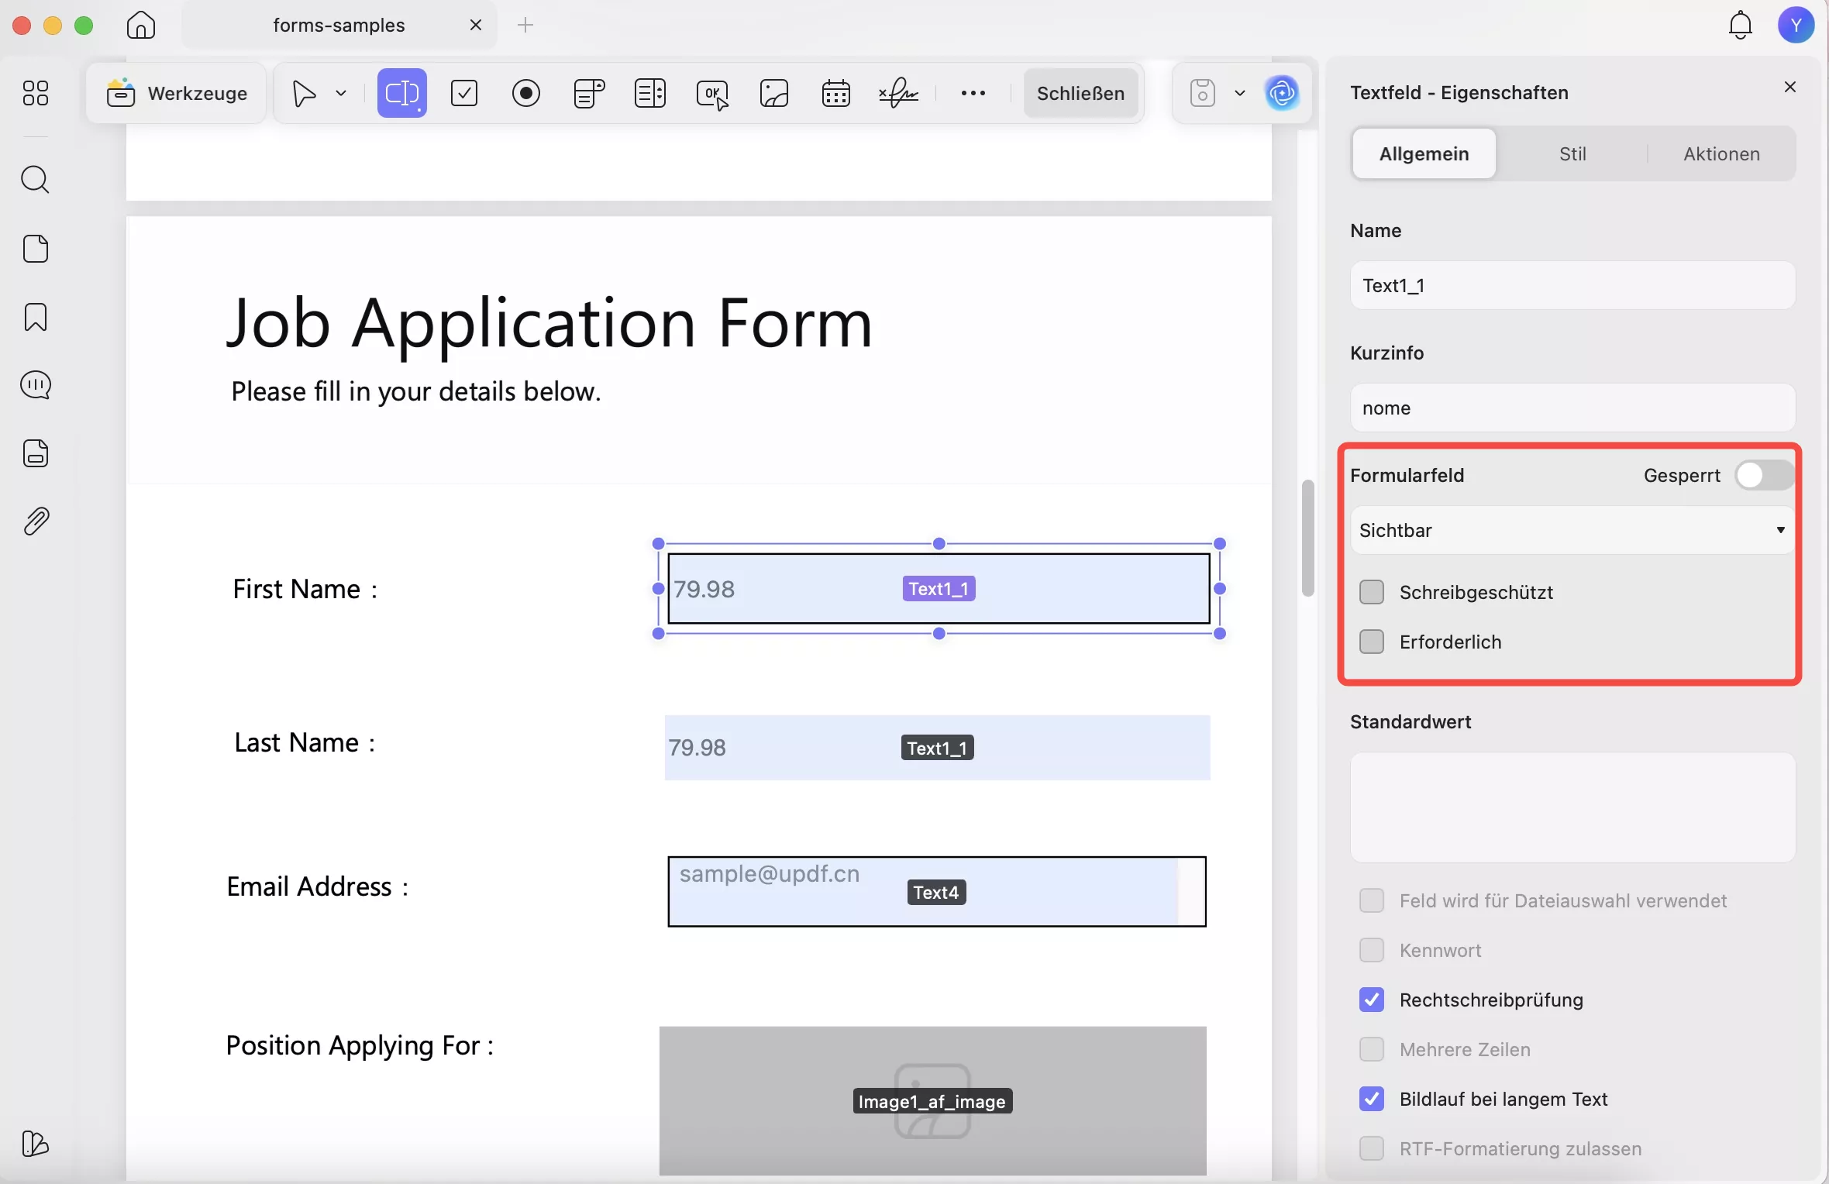The image size is (1829, 1184).
Task: Enable RTF-Formatierung zulassen
Action: (1371, 1148)
